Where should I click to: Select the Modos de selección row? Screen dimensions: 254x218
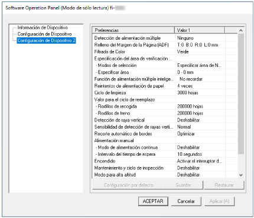(x=165, y=65)
